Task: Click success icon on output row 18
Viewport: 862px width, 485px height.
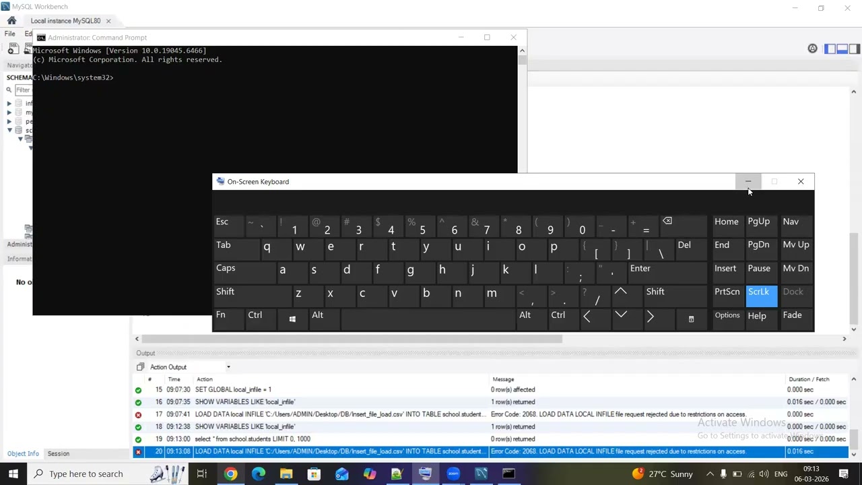Action: pos(139,427)
